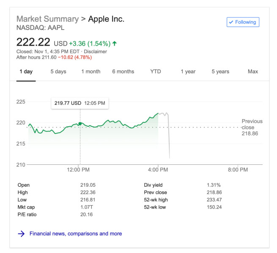Select the 1 day tab

26,71
